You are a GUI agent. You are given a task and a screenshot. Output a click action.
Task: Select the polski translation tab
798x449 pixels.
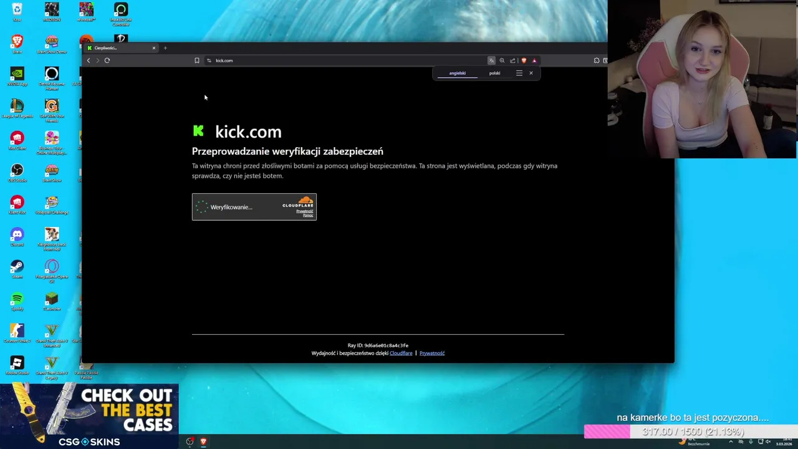[494, 73]
